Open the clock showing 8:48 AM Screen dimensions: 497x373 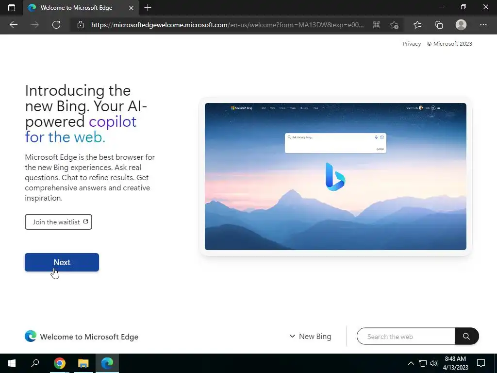tap(455, 363)
